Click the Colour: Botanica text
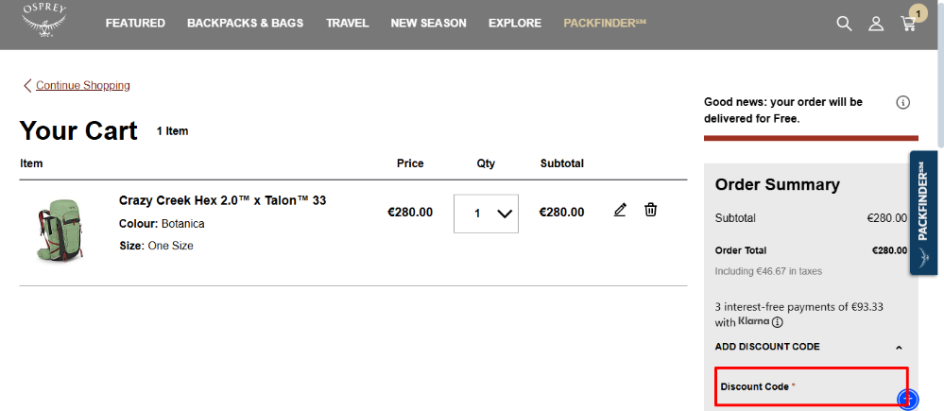Viewport: 944px width, 411px height. coord(162,224)
